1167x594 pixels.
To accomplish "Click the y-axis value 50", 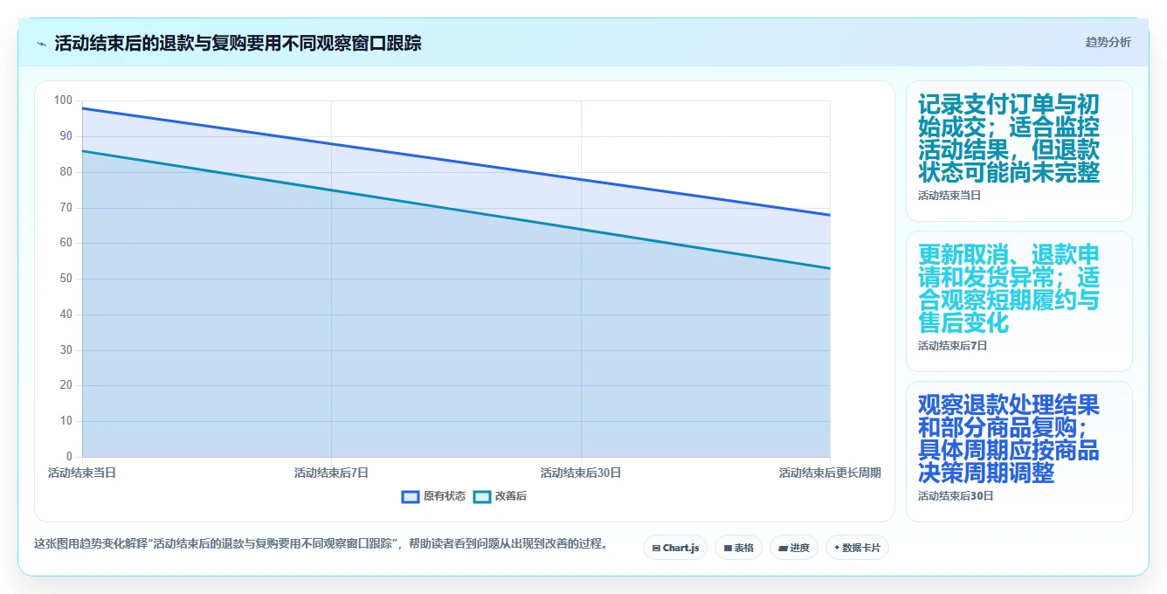I will [66, 279].
